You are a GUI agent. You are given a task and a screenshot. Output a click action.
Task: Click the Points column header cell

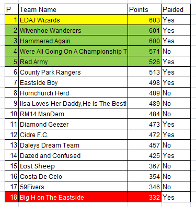(x=144, y=9)
